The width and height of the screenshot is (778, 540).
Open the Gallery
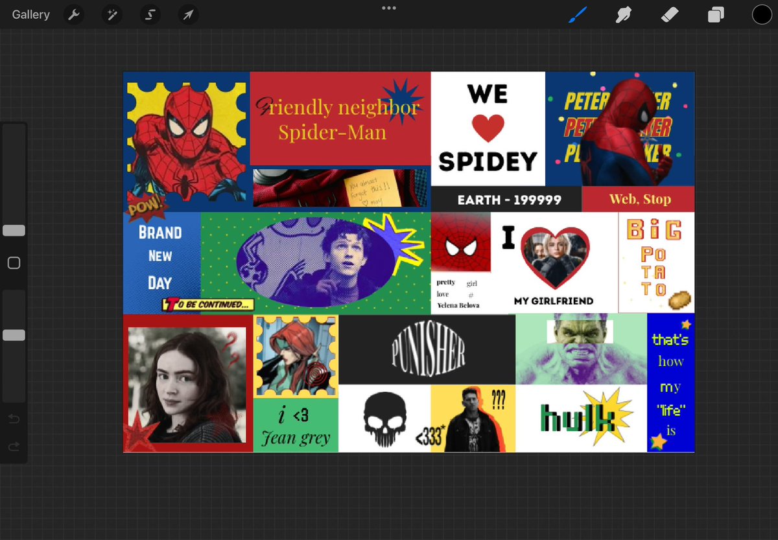(30, 14)
